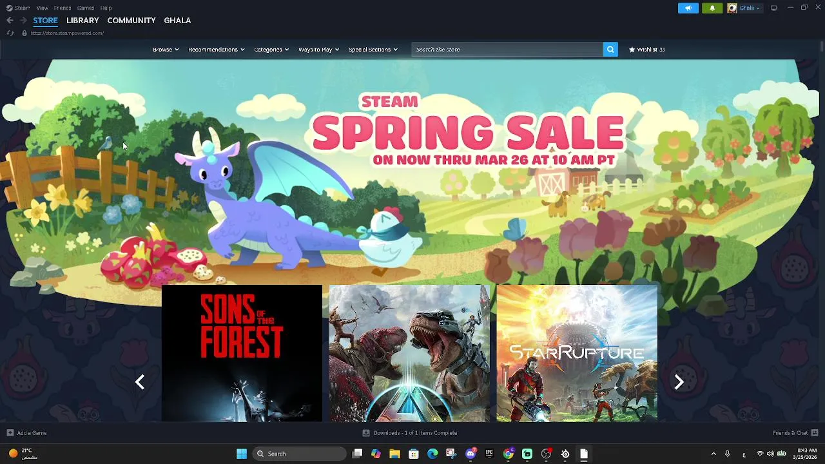Open Downloads - 1 of 1 Items Complete
The height and width of the screenshot is (464, 825).
415,433
